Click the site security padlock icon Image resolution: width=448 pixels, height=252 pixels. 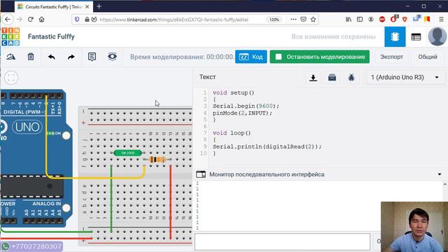(x=87, y=20)
